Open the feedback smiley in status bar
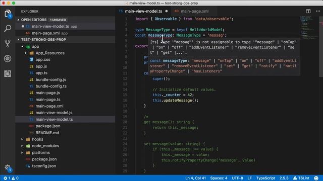 click(x=316, y=178)
